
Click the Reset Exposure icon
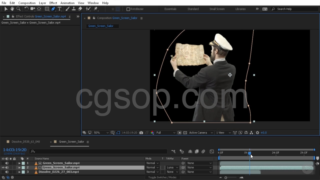point(257,133)
